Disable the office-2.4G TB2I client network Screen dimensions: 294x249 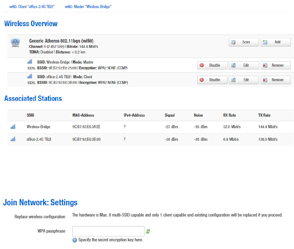(x=212, y=80)
